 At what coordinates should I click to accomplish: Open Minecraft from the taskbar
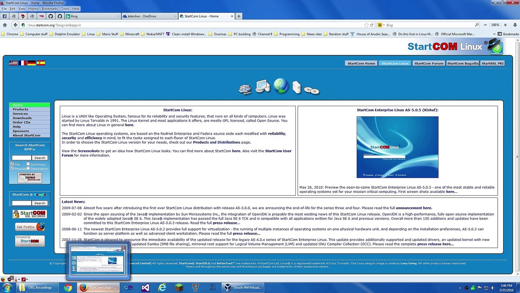point(179,288)
